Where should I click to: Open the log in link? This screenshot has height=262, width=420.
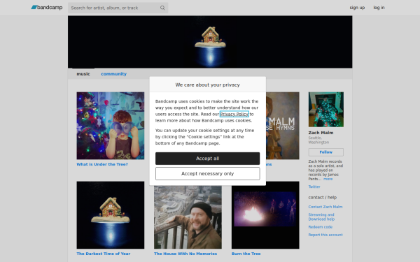click(379, 8)
